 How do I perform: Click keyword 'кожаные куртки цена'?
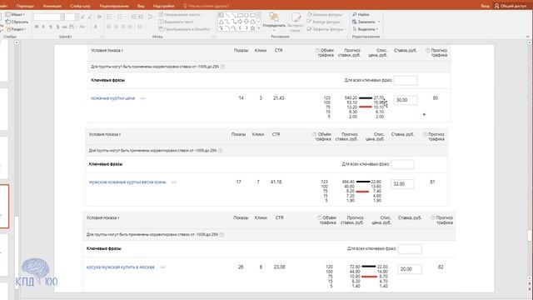pos(113,98)
